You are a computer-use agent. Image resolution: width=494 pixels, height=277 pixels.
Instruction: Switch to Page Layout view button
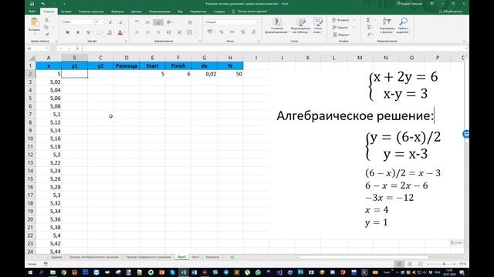tap(410, 264)
